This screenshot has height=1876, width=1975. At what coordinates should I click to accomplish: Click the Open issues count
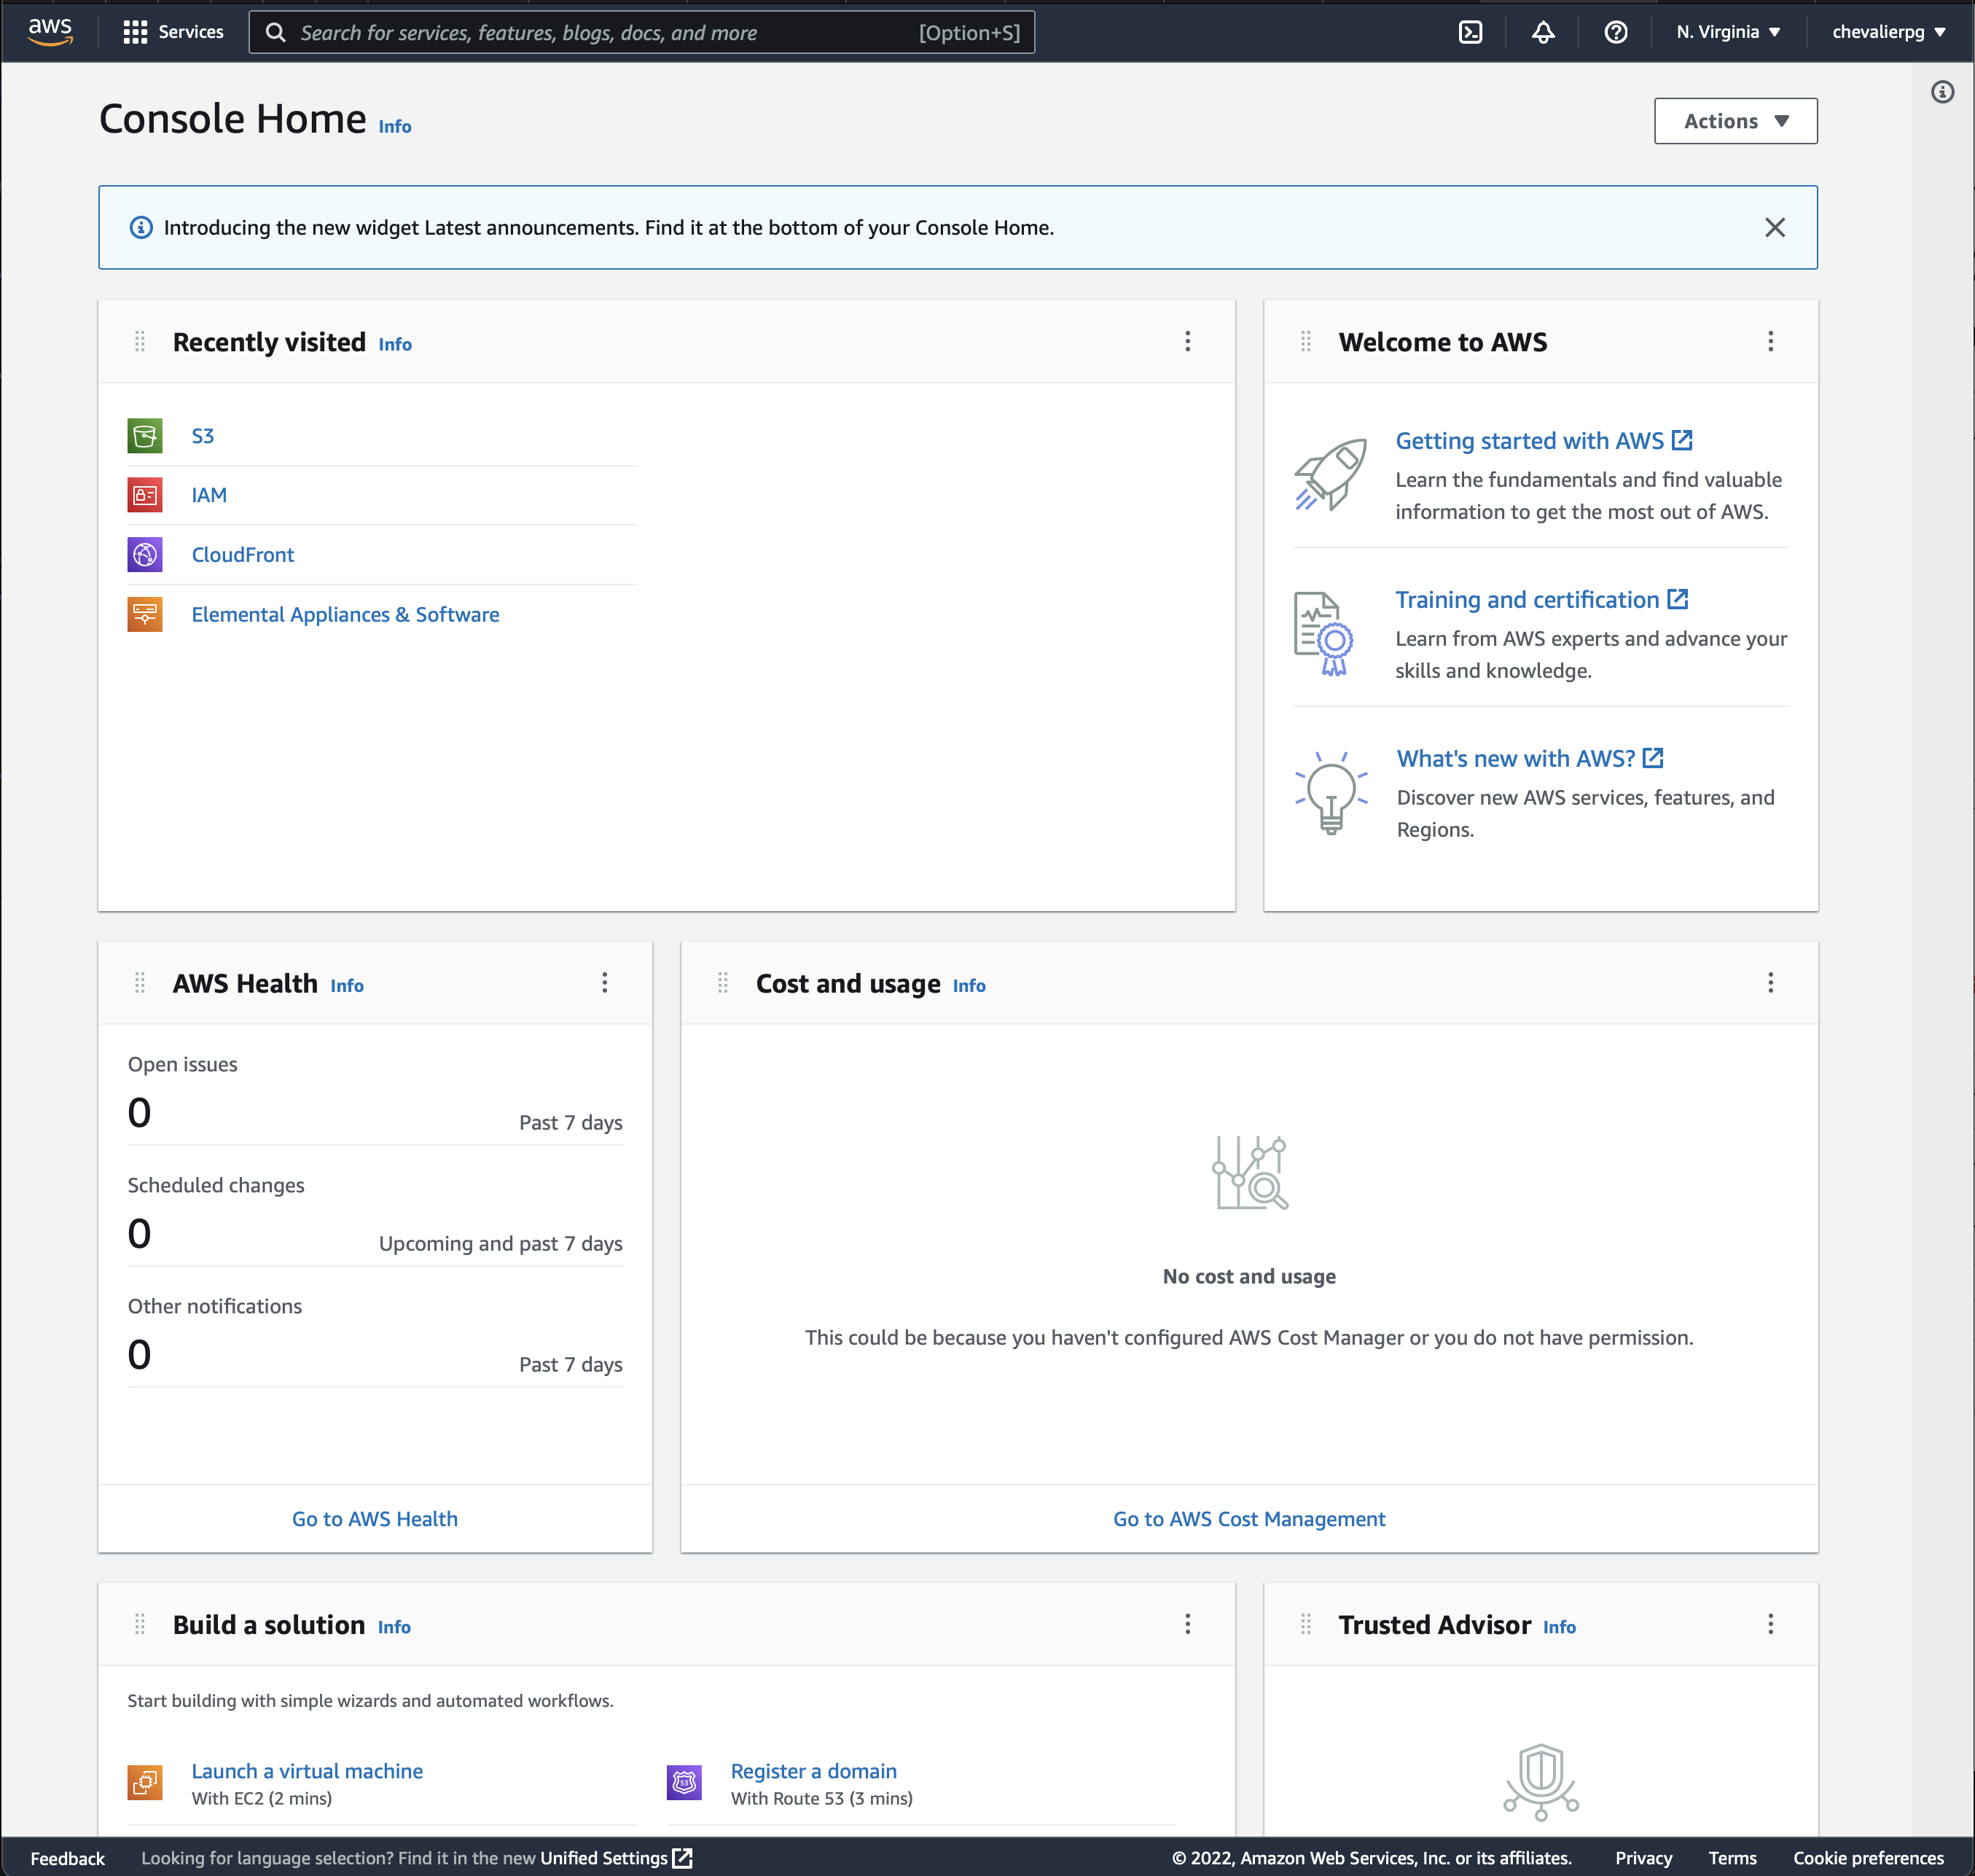pyautogui.click(x=139, y=1113)
